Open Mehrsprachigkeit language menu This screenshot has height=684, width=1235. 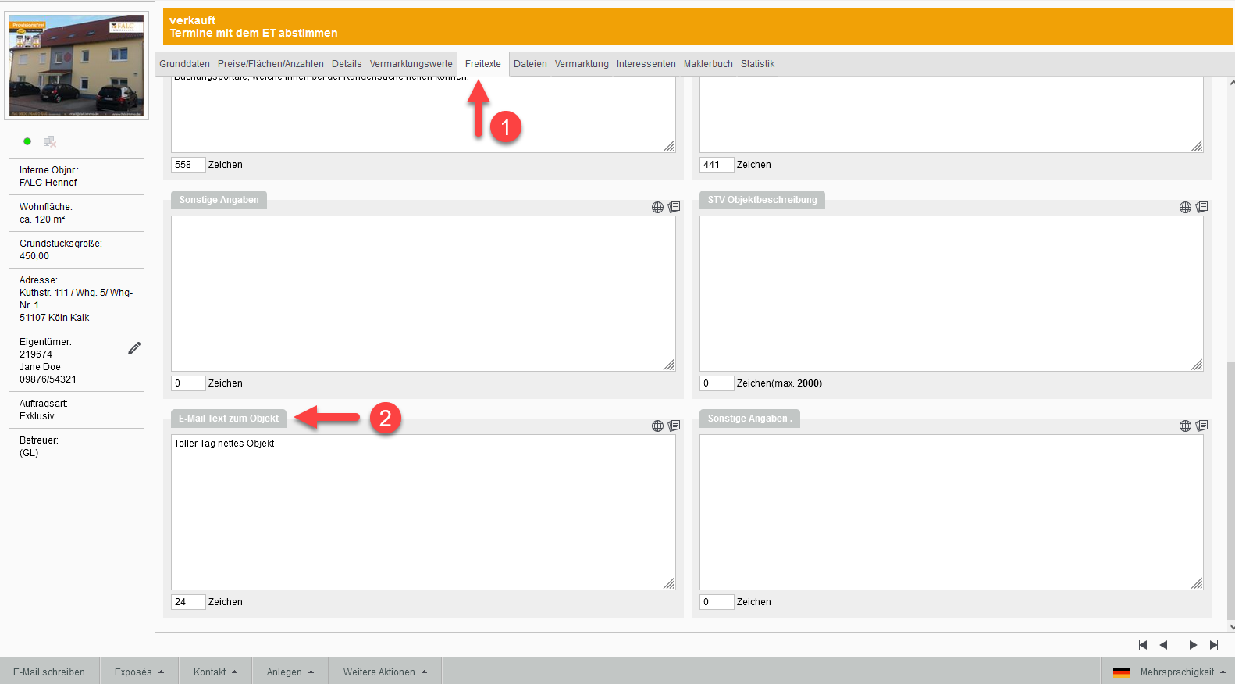1182,672
